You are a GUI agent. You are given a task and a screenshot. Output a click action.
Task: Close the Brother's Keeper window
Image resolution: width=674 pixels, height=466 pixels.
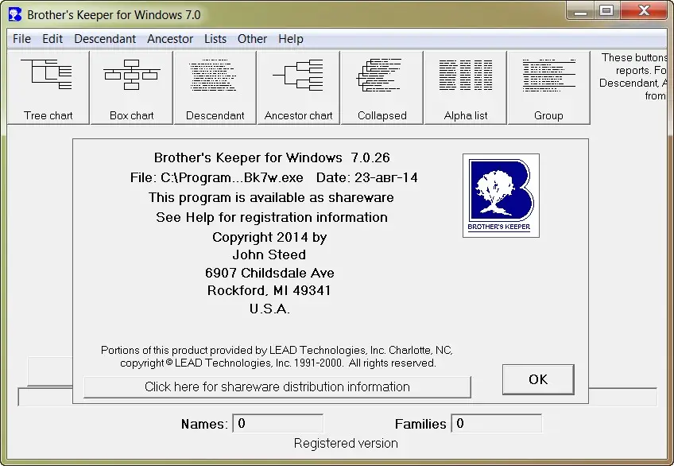(x=644, y=10)
